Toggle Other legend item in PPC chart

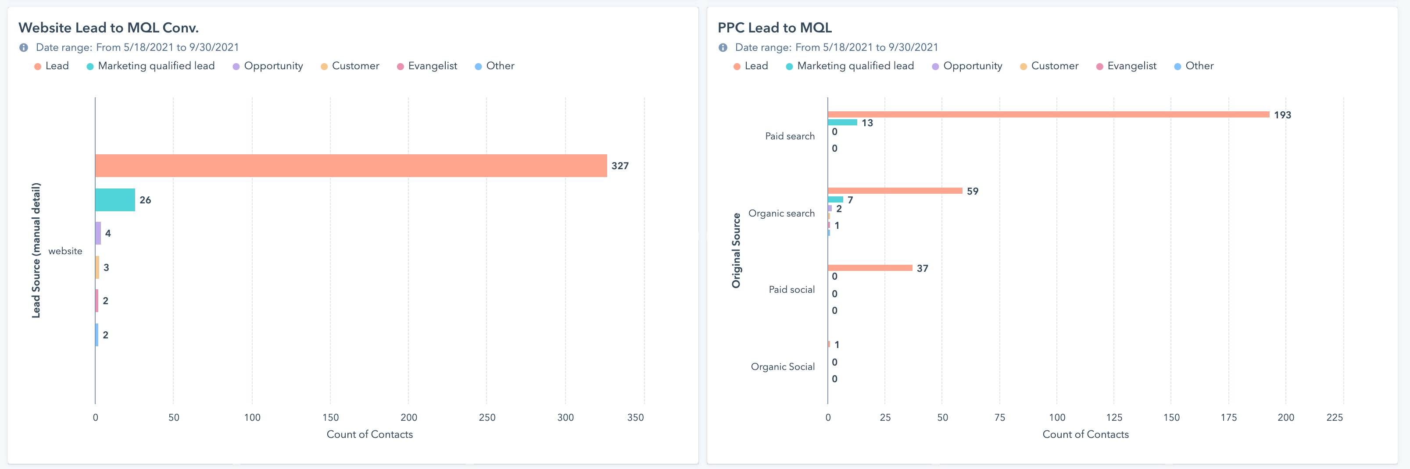click(1194, 66)
